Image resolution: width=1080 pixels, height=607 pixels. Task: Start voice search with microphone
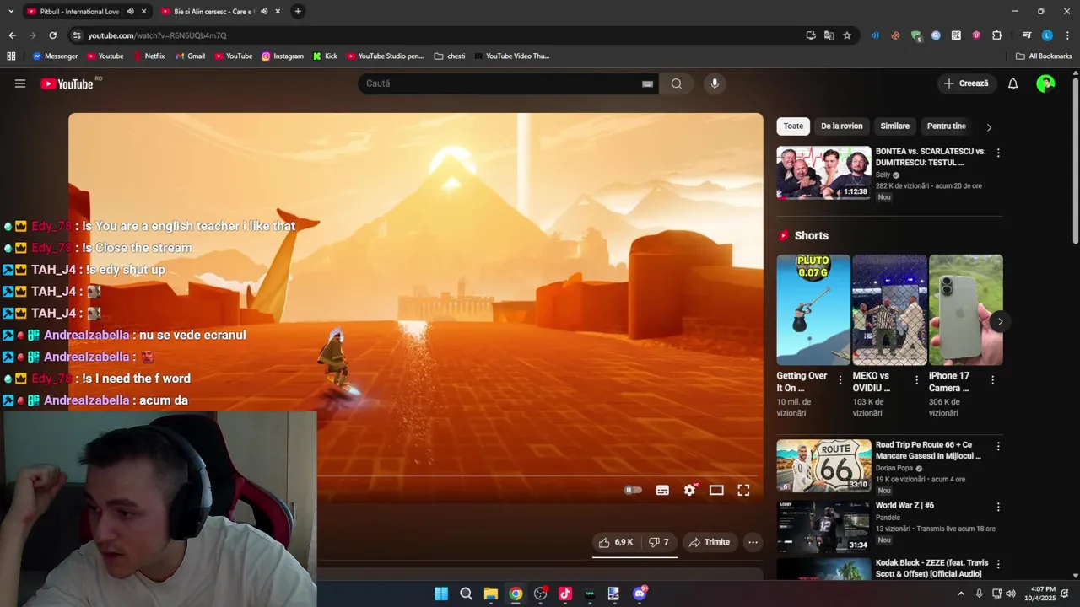715,83
